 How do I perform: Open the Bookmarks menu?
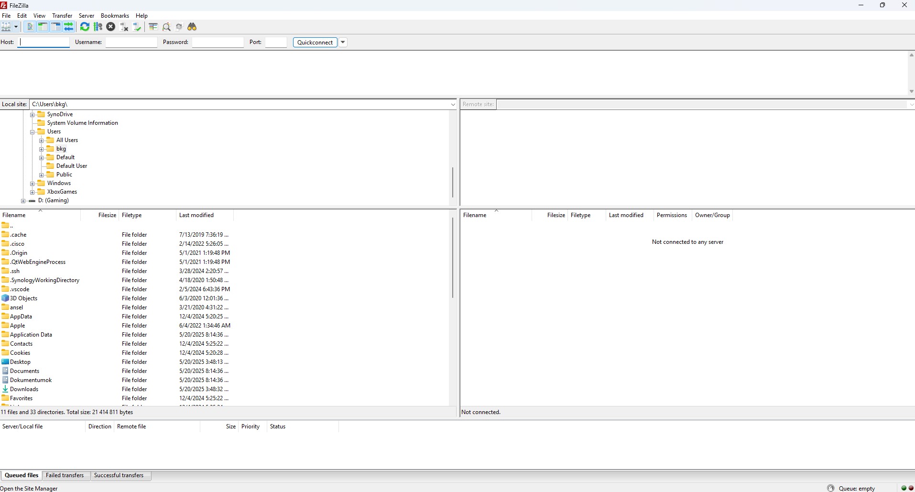point(115,16)
